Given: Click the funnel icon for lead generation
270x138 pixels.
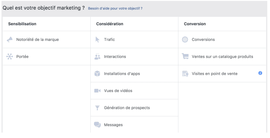Looking at the screenshot, I should (x=97, y=108).
